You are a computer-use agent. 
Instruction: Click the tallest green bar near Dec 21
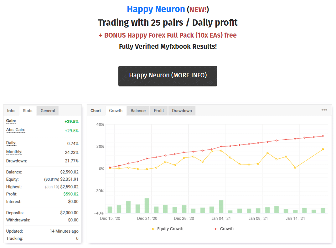(147, 205)
